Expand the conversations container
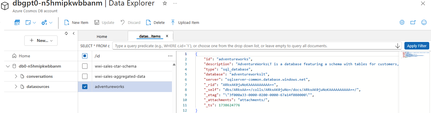The image size is (431, 113). pos(16,76)
